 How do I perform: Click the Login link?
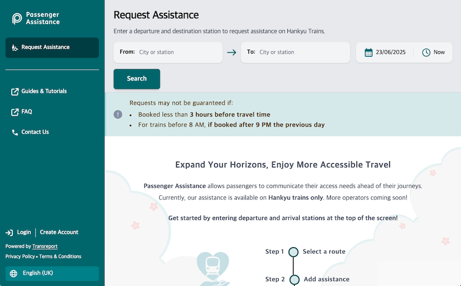[24, 232]
